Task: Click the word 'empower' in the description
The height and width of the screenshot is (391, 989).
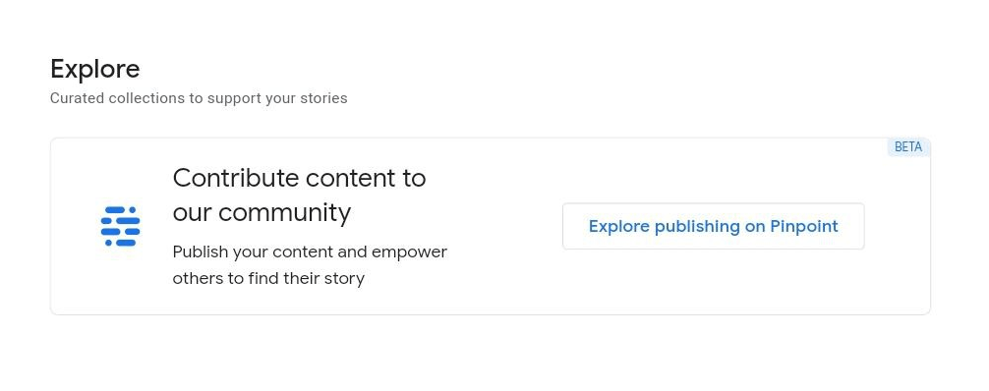Action: 409,252
